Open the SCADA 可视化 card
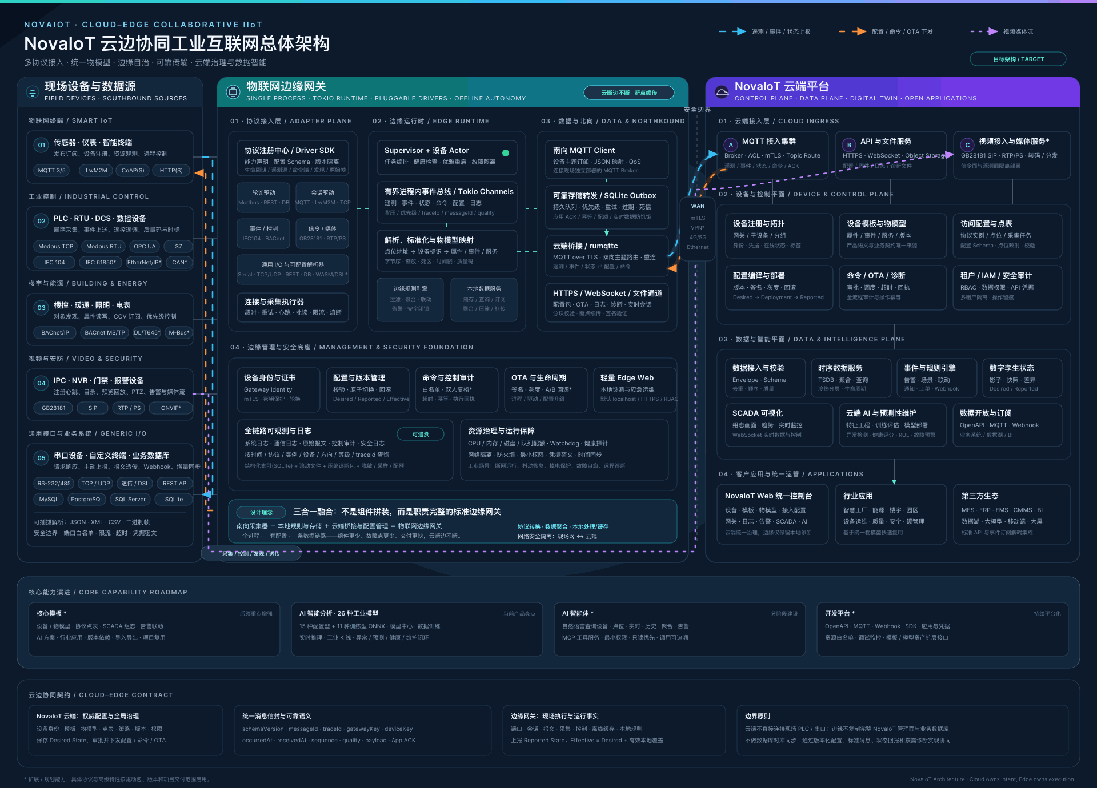 pyautogui.click(x=779, y=425)
